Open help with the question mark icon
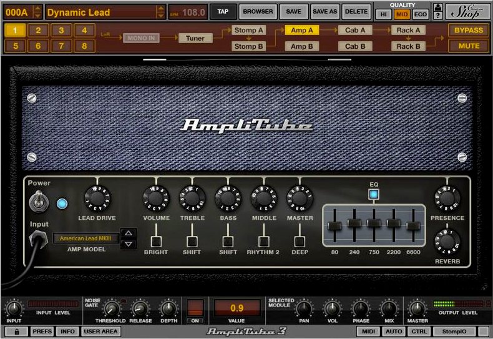Screen dimensions: 493x339 click(437, 16)
